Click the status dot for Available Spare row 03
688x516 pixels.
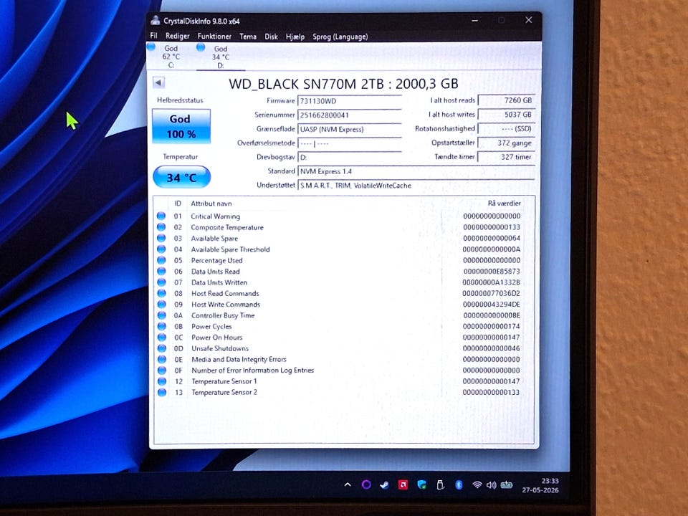tap(161, 238)
